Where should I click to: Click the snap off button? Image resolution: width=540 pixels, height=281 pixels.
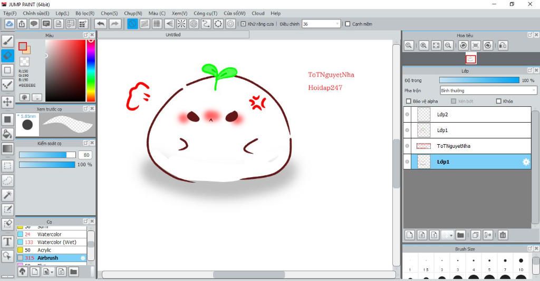click(x=132, y=24)
